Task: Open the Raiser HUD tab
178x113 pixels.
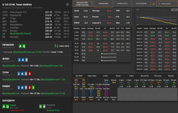Action: pos(118,76)
